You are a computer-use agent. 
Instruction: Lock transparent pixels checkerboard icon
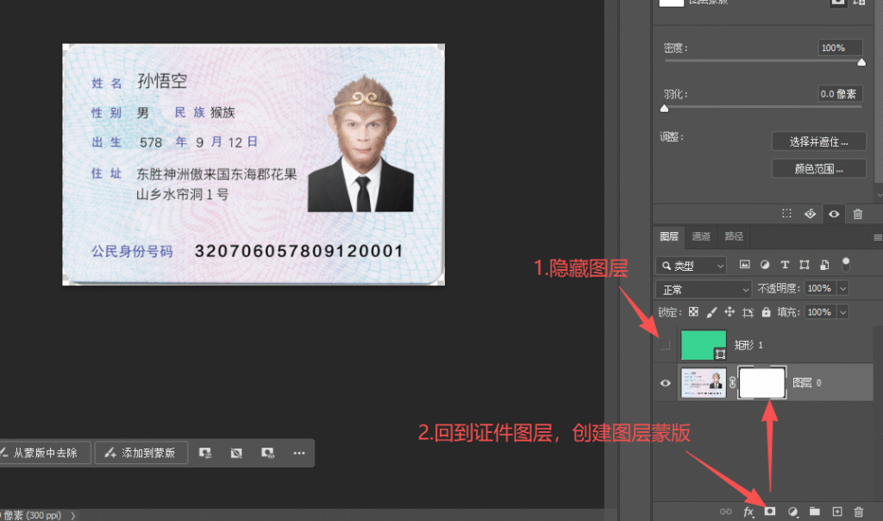[x=694, y=311]
